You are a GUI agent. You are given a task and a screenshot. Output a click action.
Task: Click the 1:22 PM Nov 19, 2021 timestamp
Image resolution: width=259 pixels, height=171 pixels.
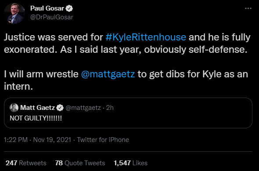[37, 140]
